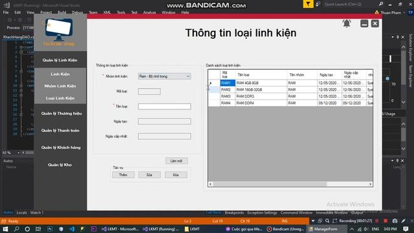Open Task View in taskbar

click(38, 228)
